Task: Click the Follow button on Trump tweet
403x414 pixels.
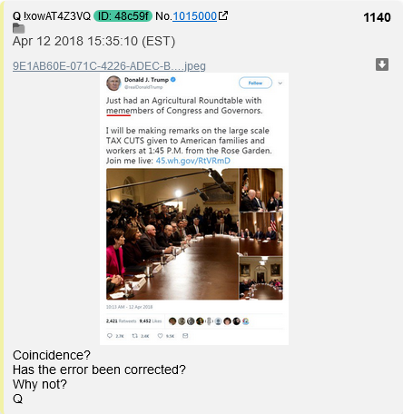Action: (x=255, y=83)
